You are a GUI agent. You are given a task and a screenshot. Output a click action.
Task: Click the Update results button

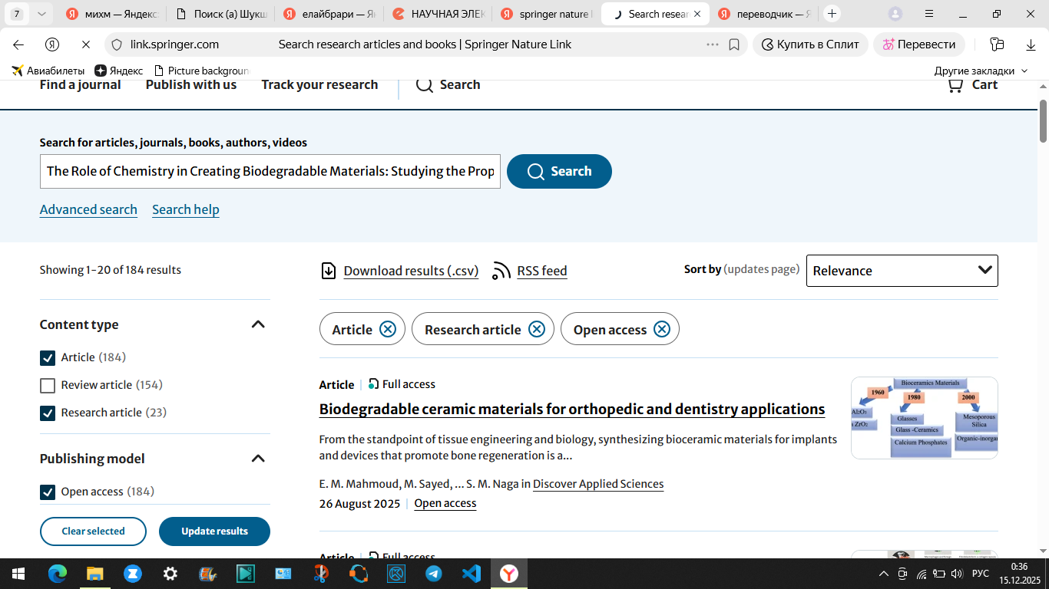click(x=214, y=531)
